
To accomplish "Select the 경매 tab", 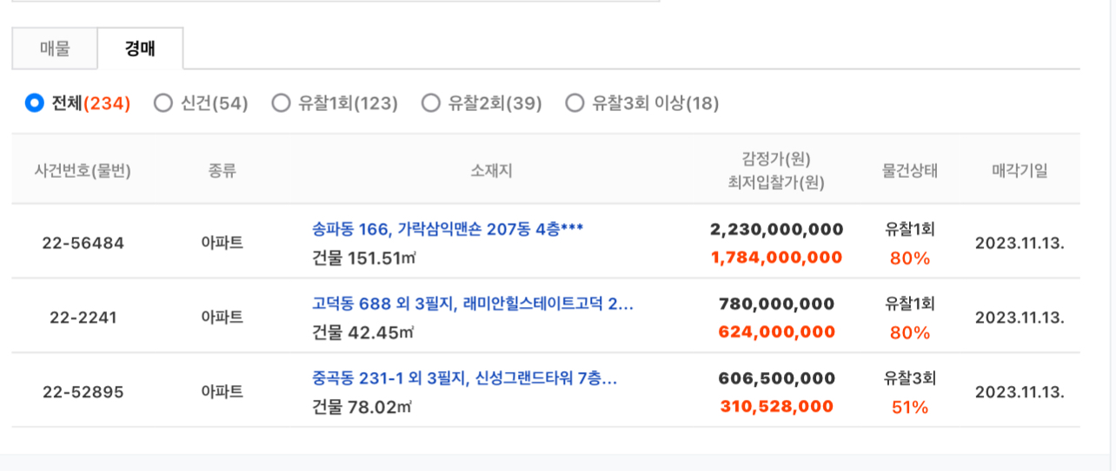I will (x=140, y=49).
